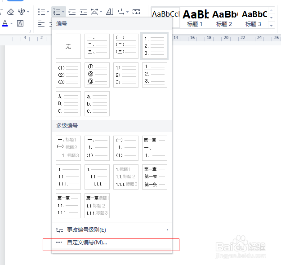The image size is (281, 265).
Task: Expand the numbered list dropdown arrow
Action: pos(63,12)
